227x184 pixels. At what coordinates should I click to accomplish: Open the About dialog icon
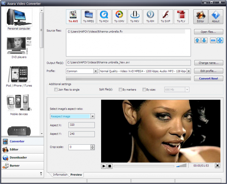(216, 17)
